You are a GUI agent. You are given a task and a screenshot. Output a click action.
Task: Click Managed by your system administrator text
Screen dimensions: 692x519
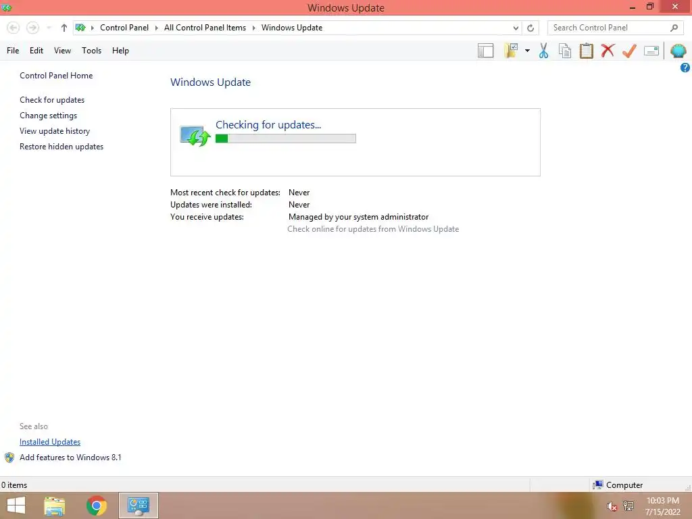(358, 217)
